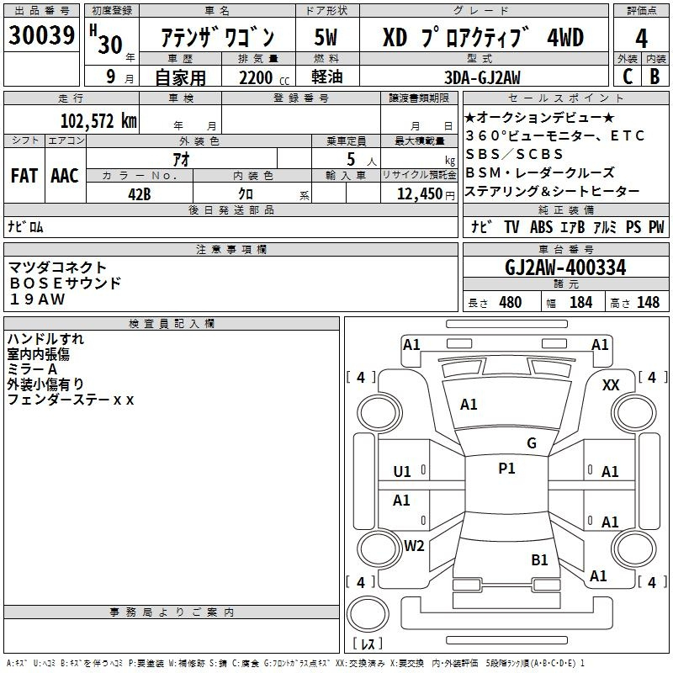Click the lot number 30039

click(42, 36)
